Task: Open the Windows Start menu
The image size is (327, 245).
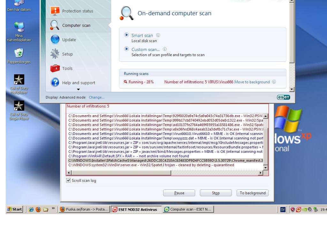Action: pos(15,209)
